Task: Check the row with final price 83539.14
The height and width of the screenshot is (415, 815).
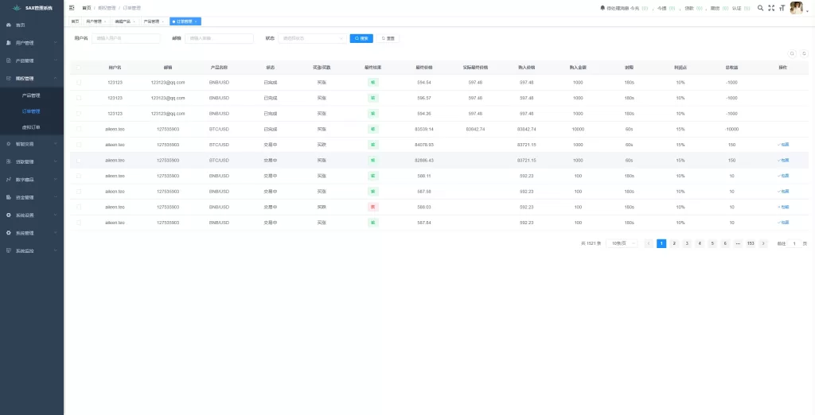Action: click(79, 129)
